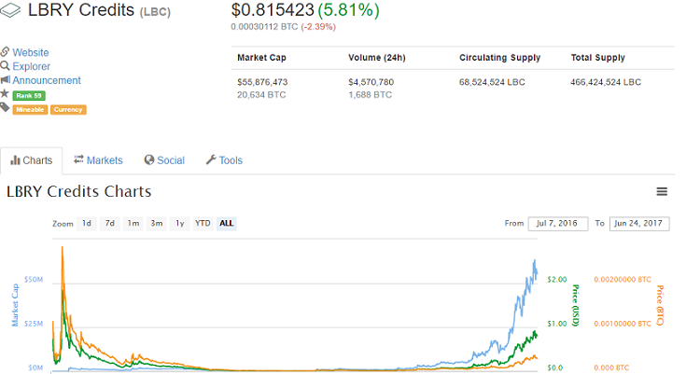686x374 pixels.
Task: Set chart zoom to ALL
Action: [226, 224]
